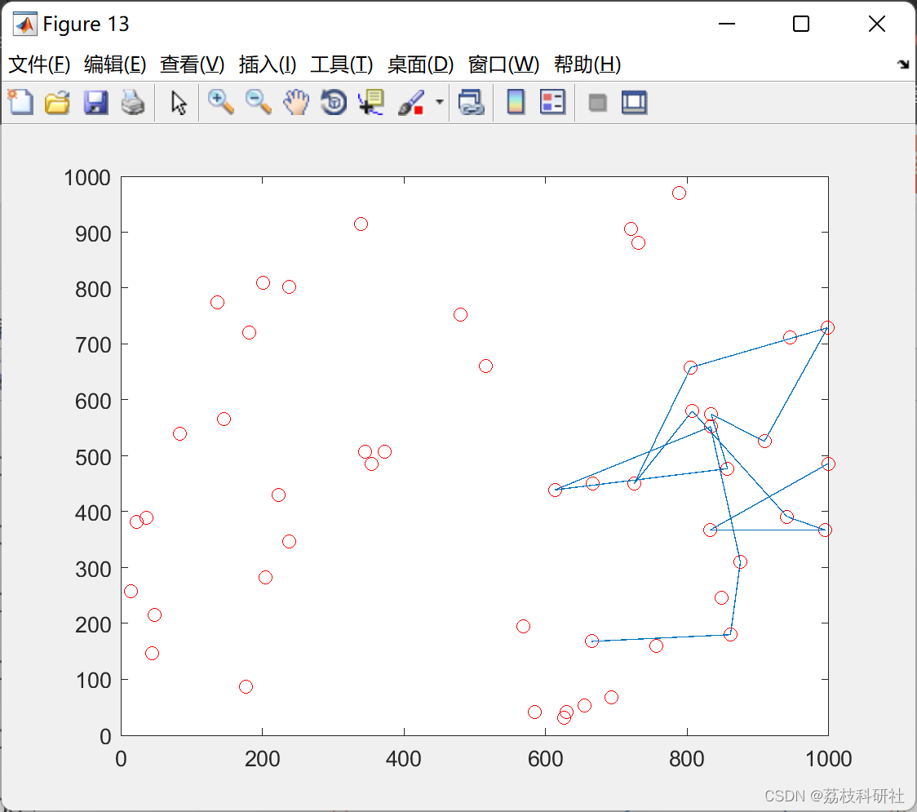Open the 插入(I) menu

[x=268, y=64]
